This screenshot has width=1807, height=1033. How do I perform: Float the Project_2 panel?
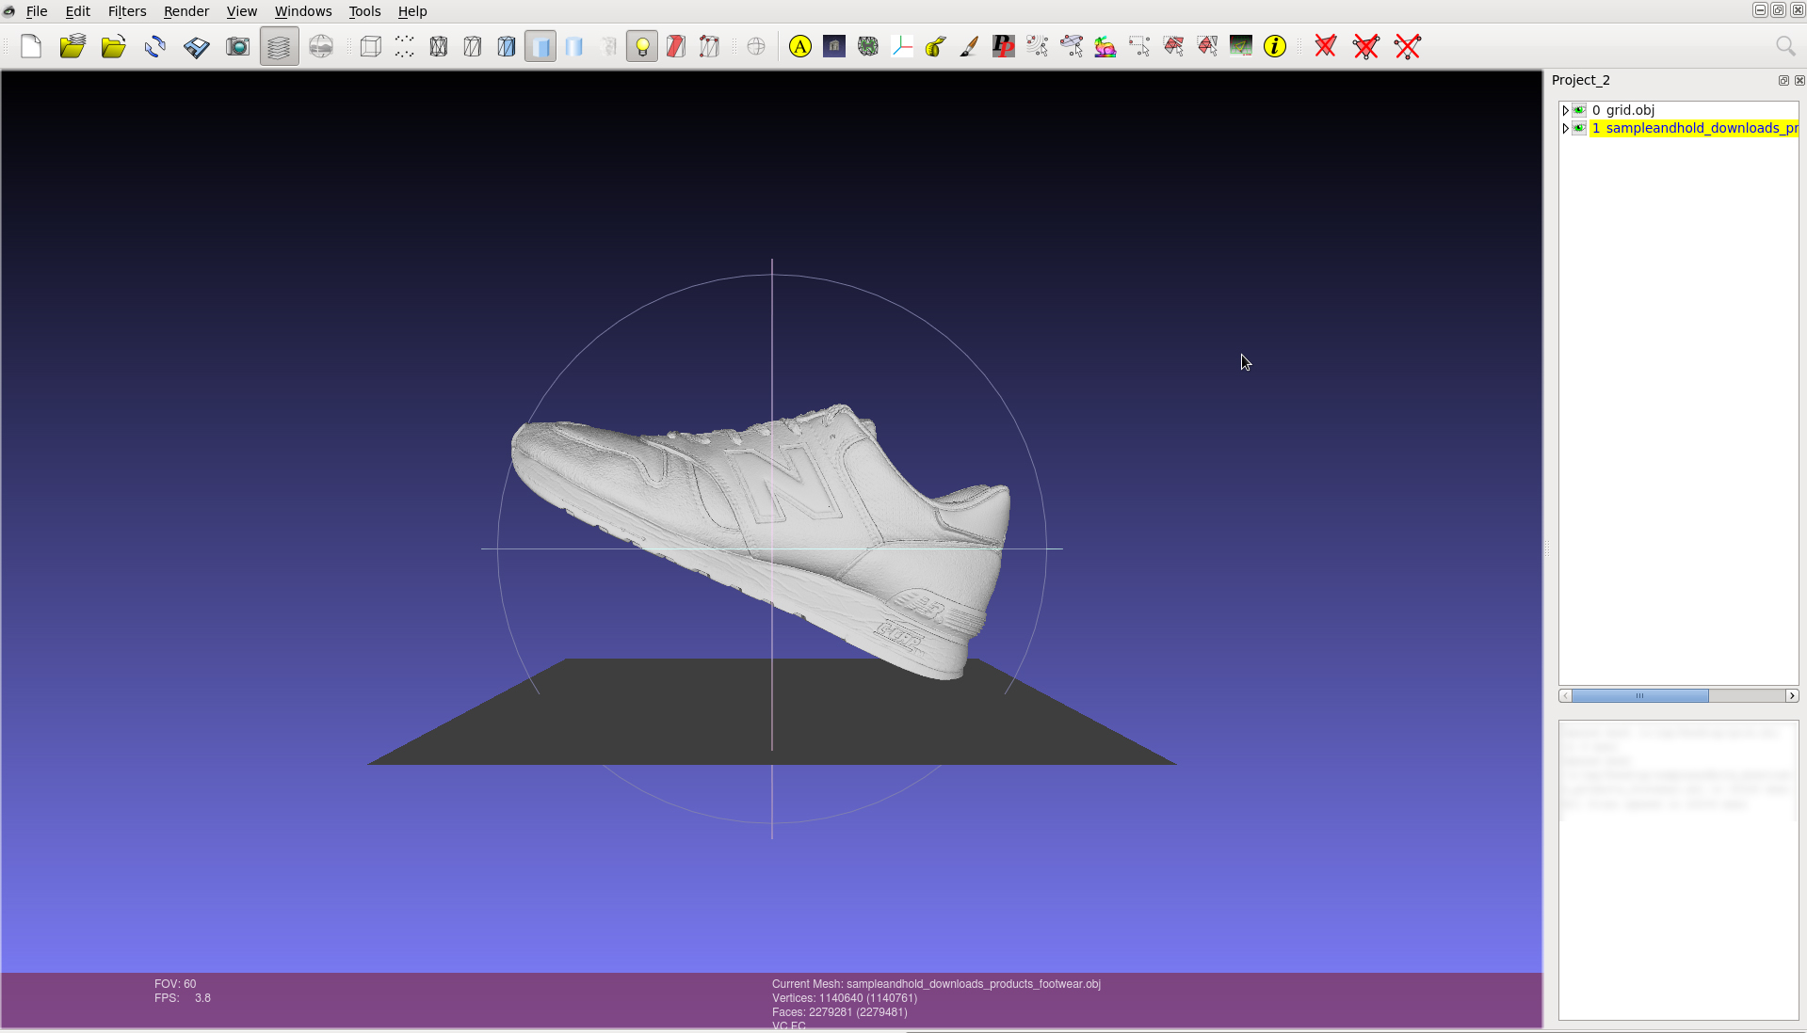pyautogui.click(x=1783, y=81)
